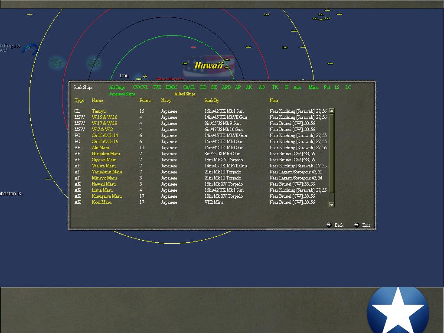Select ship Oigawa Maru

pyautogui.click(x=104, y=160)
